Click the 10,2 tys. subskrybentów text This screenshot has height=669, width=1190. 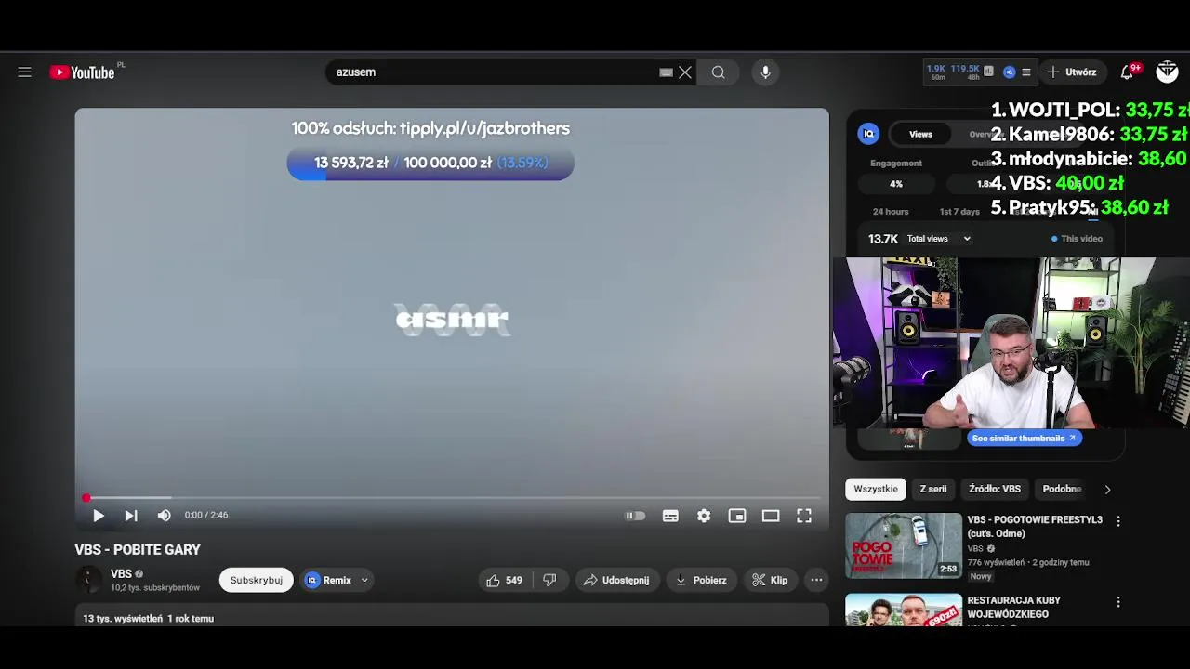click(x=155, y=588)
